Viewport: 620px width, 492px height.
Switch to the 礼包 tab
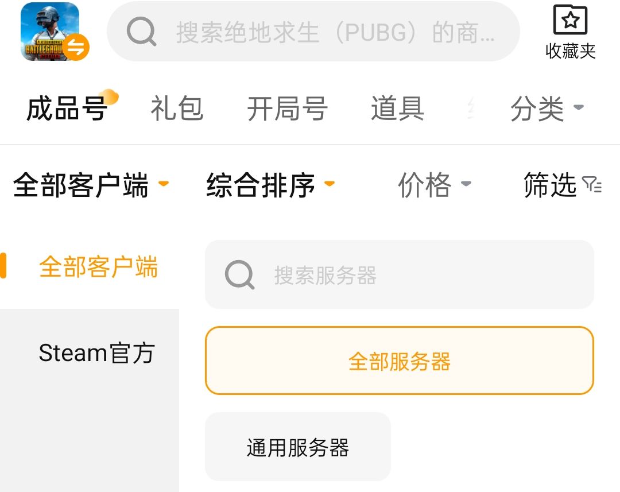tap(177, 108)
